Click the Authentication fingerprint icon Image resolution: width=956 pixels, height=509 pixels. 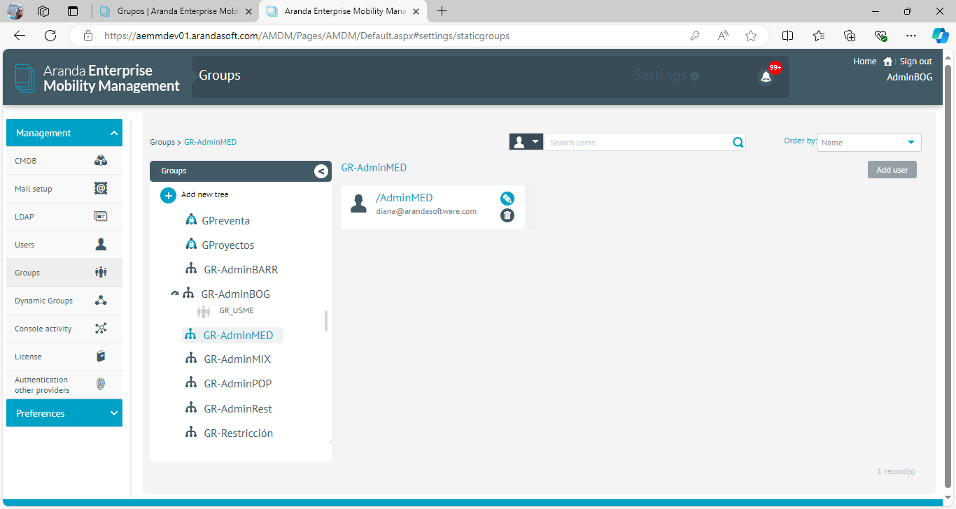101,385
